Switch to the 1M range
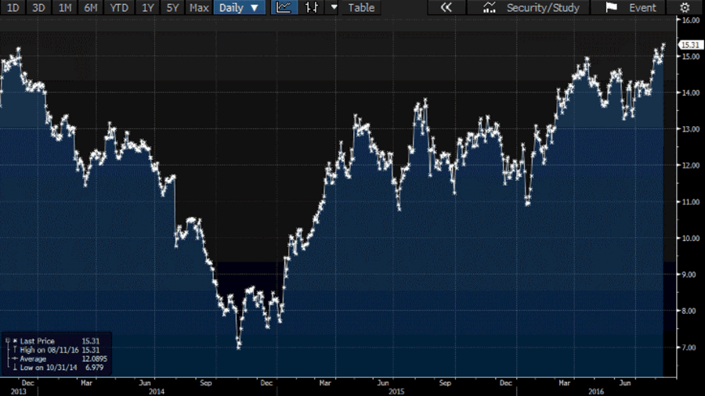This screenshot has width=705, height=396. tap(65, 8)
